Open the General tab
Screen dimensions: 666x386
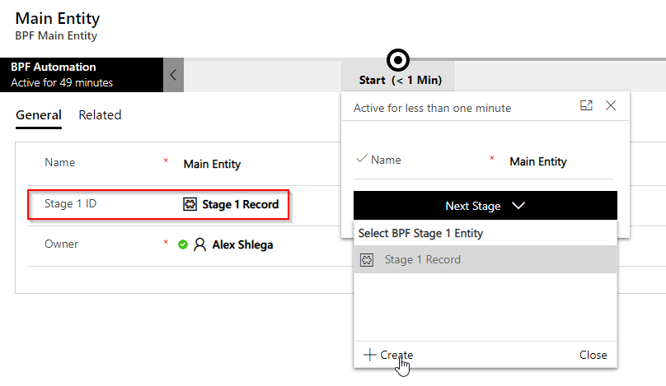point(38,115)
